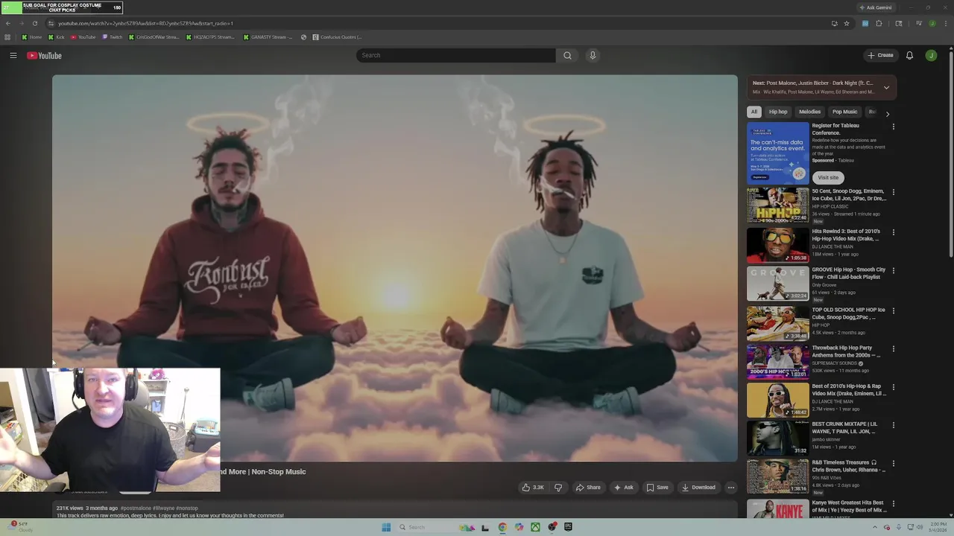Screen dimensions: 954x536
Task: Open the Windows Start button
Action: [386, 527]
